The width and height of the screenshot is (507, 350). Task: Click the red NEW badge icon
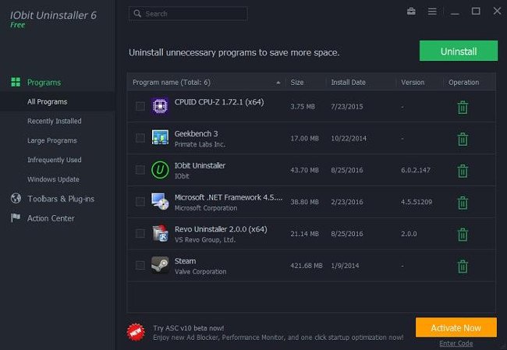pos(136,332)
